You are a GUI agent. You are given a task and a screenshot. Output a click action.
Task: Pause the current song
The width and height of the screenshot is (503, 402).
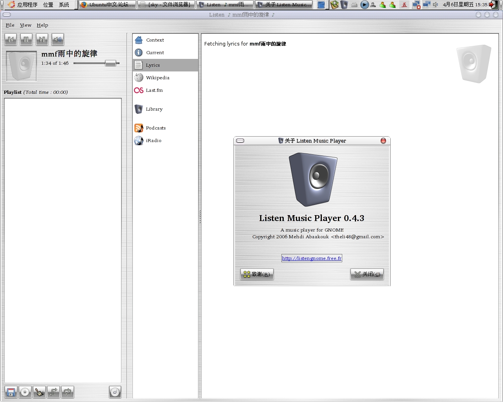(26, 39)
